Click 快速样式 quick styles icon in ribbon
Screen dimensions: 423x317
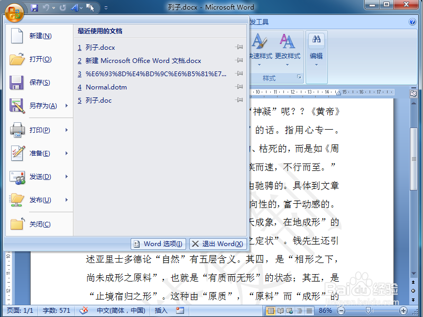click(x=260, y=50)
